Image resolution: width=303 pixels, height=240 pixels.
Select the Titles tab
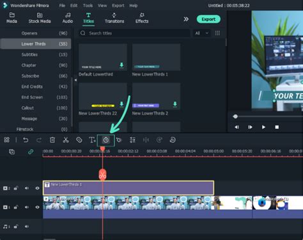pos(88,18)
